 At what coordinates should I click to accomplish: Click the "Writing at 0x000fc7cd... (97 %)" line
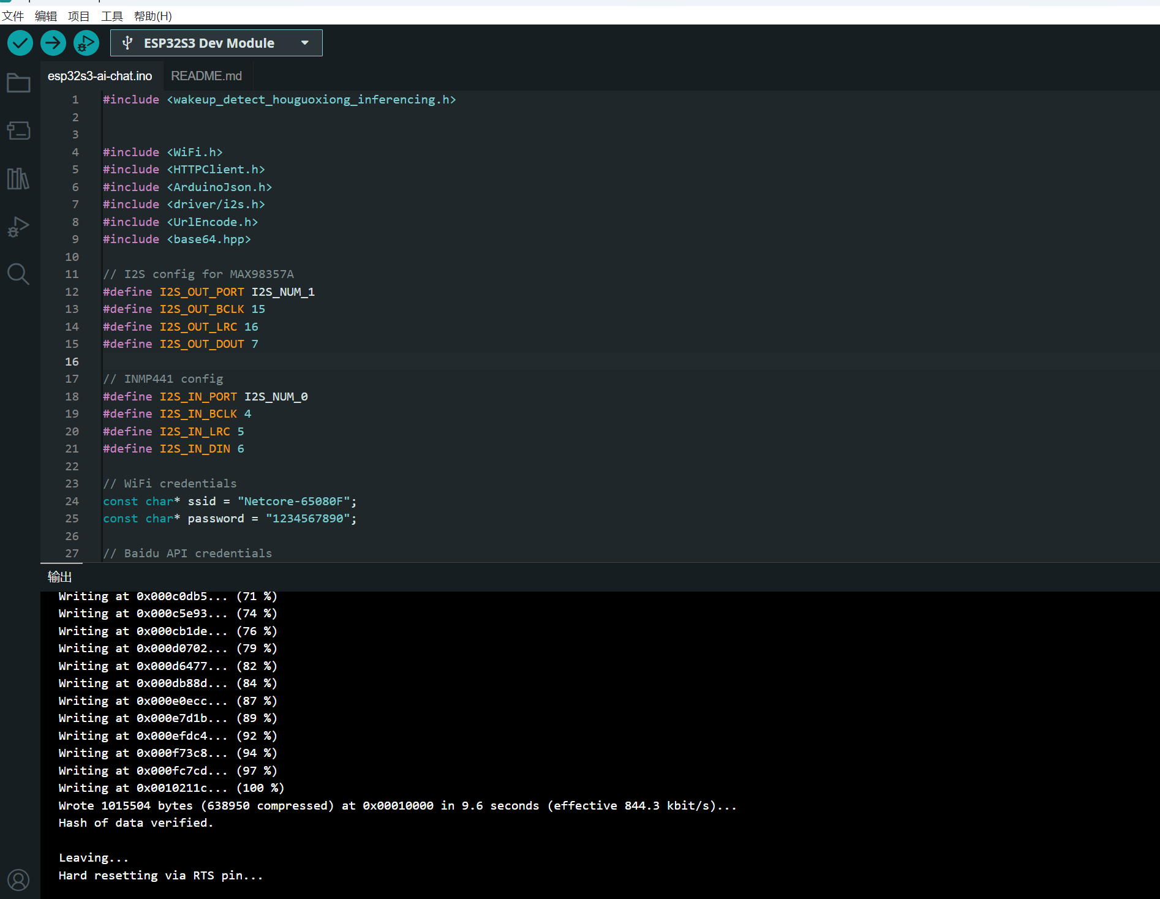tap(168, 771)
